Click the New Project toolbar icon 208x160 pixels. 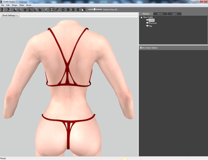coord(3,9)
